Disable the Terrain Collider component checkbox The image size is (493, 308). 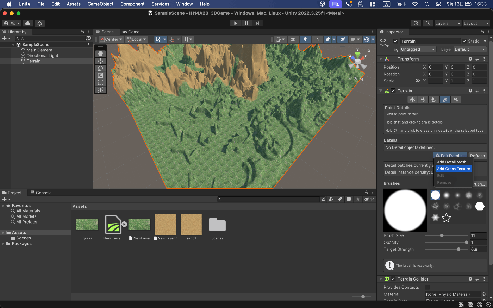pos(393,279)
